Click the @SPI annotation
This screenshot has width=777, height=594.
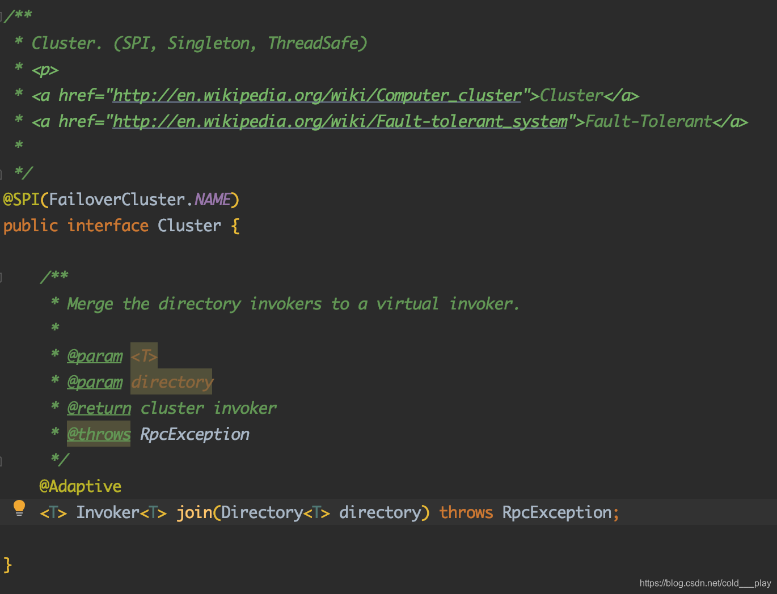tap(21, 200)
